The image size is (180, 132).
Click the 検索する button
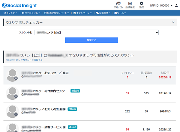tap(91, 40)
